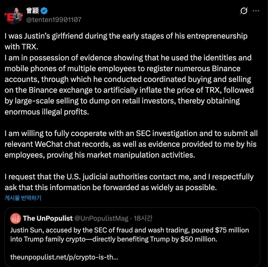The height and width of the screenshot is (267, 268).
Task: Open the 曾颖 display name
Action: [x=32, y=11]
